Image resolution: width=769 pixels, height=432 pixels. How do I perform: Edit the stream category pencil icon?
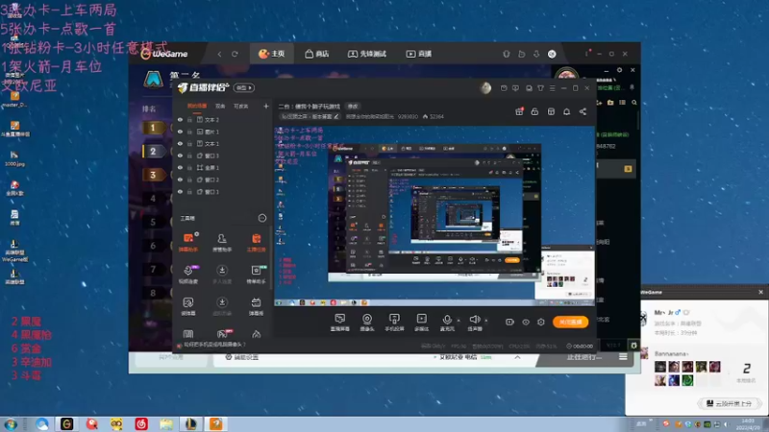point(335,116)
